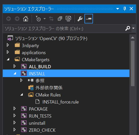
Task: Click the ZERO_CHECK project icon
Action: click(x=24, y=130)
